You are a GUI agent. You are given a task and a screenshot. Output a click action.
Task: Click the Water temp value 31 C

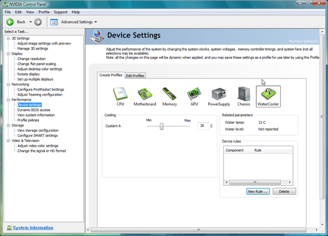click(262, 122)
